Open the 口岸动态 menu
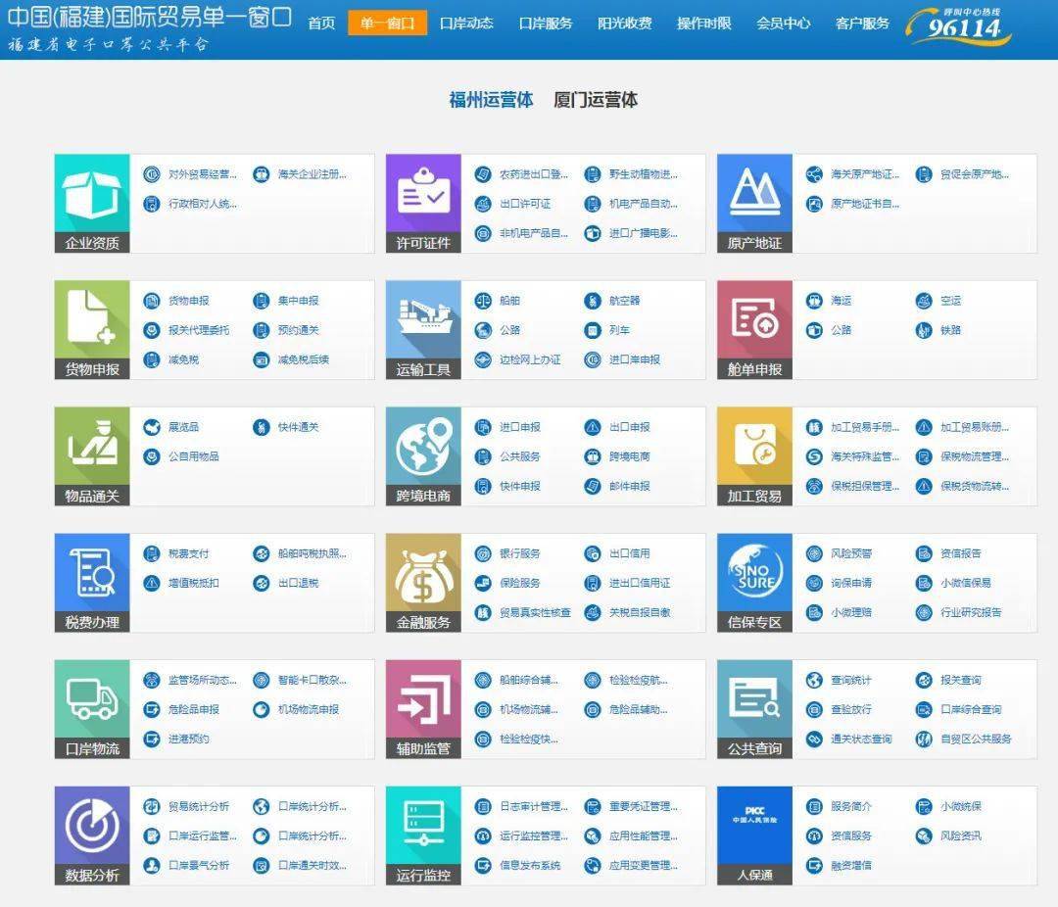This screenshot has height=907, width=1058. pyautogui.click(x=466, y=23)
